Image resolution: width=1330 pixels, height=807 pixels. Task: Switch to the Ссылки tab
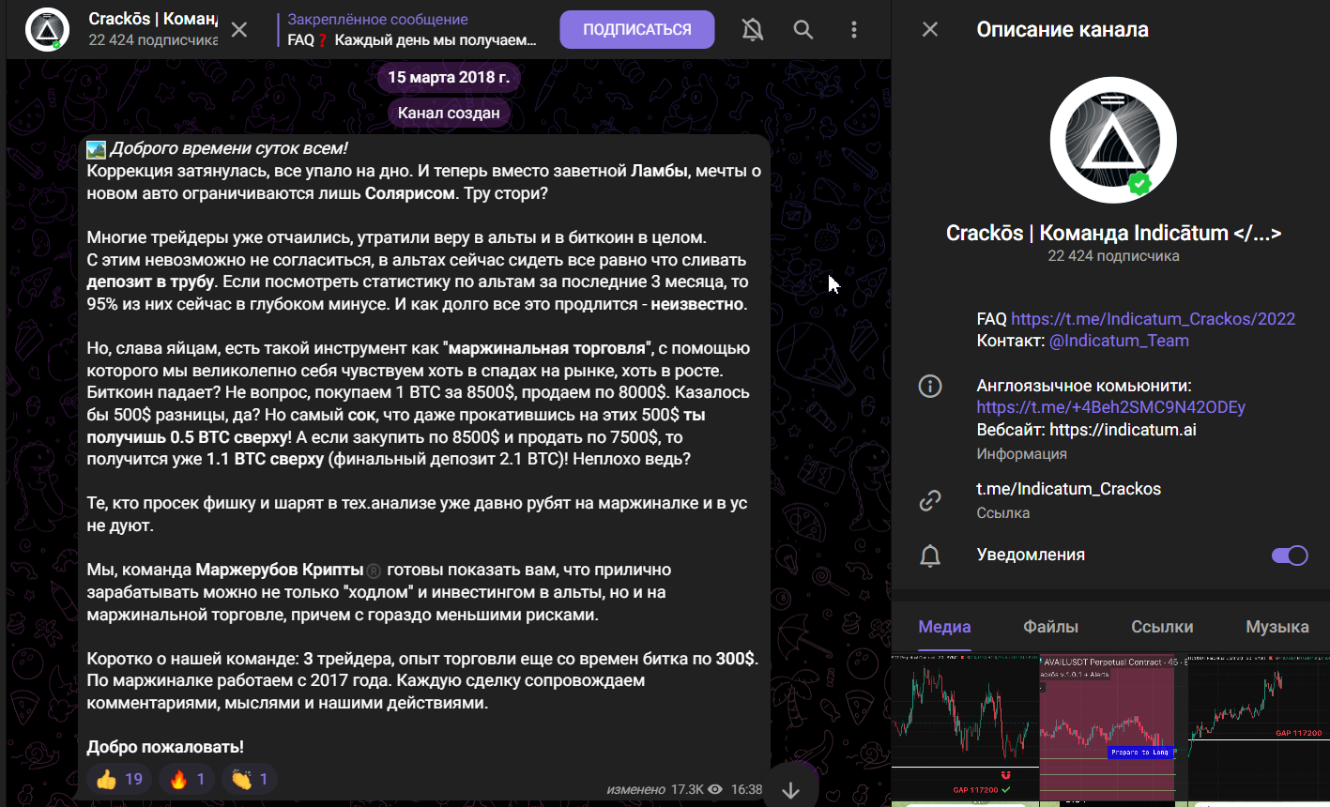coord(1162,627)
